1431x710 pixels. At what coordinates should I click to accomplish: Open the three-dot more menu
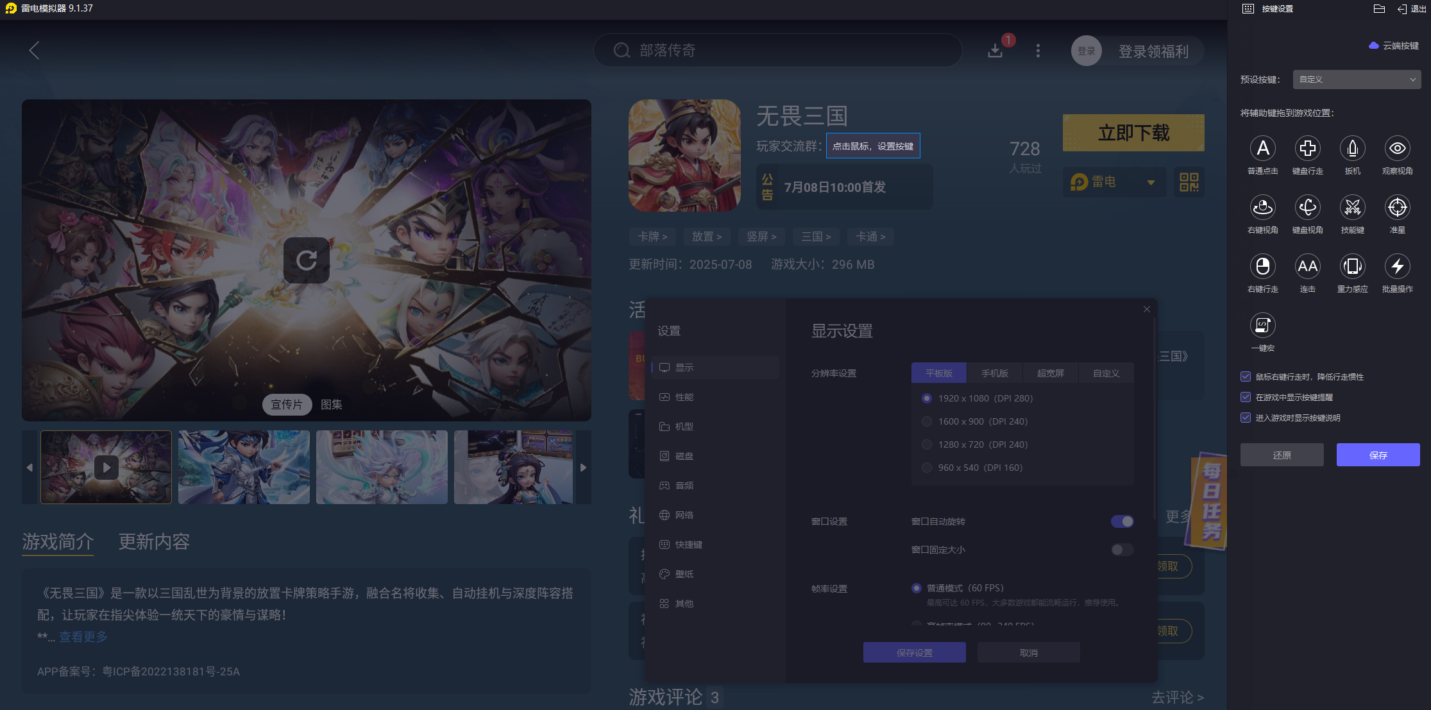pyautogui.click(x=1038, y=51)
